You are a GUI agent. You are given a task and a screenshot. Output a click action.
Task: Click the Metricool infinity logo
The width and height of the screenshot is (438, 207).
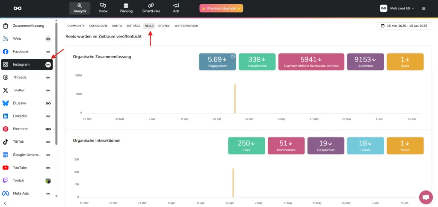18,8
